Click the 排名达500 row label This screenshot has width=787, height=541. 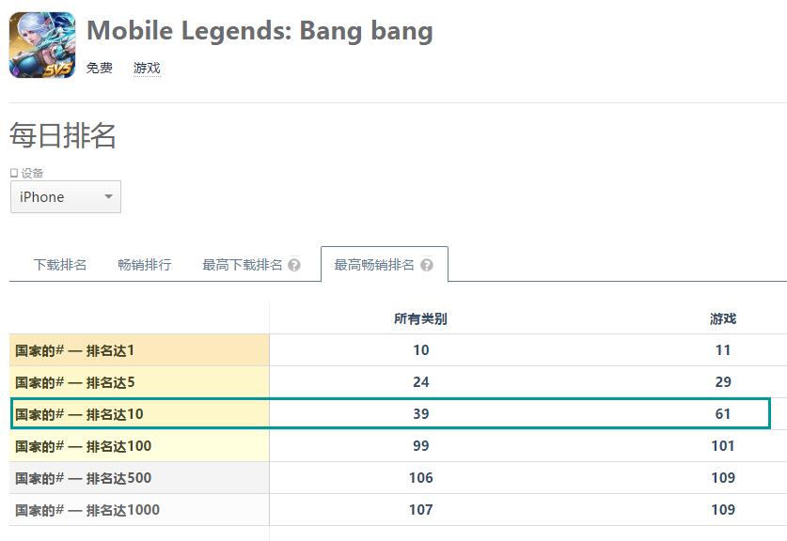pyautogui.click(x=84, y=478)
